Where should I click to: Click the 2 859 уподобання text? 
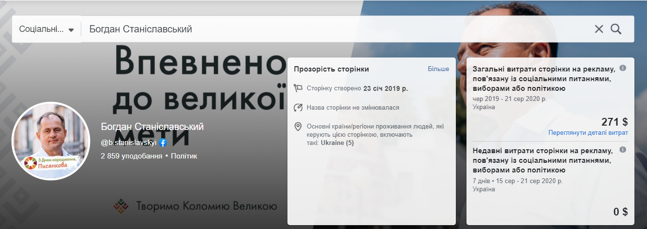(x=131, y=156)
